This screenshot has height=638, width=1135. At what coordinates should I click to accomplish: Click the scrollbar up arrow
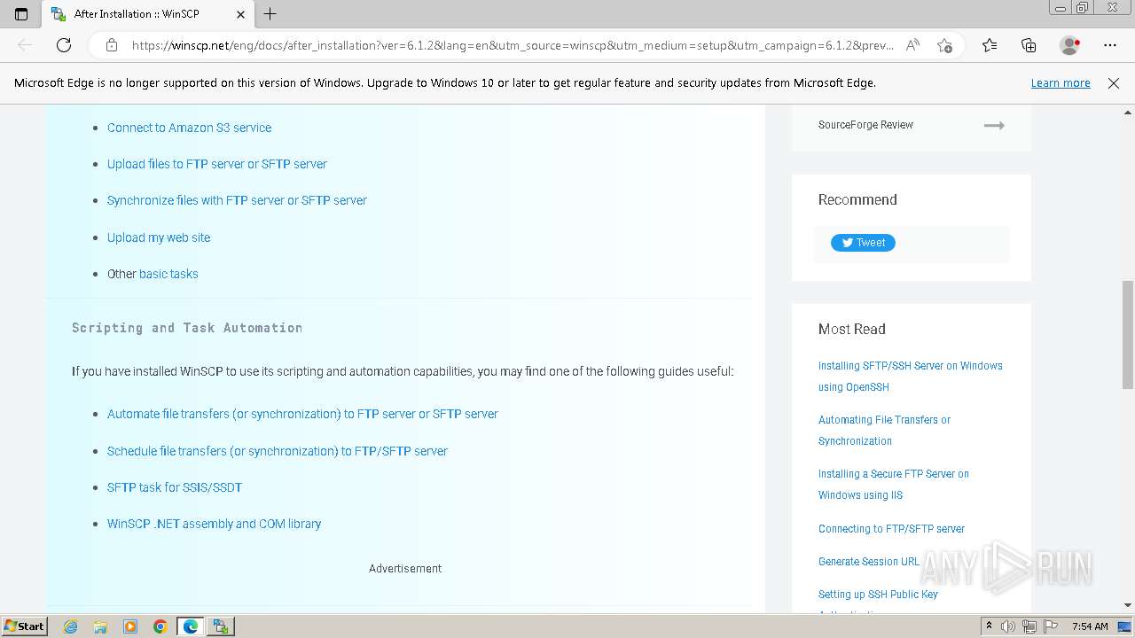coord(1128,113)
